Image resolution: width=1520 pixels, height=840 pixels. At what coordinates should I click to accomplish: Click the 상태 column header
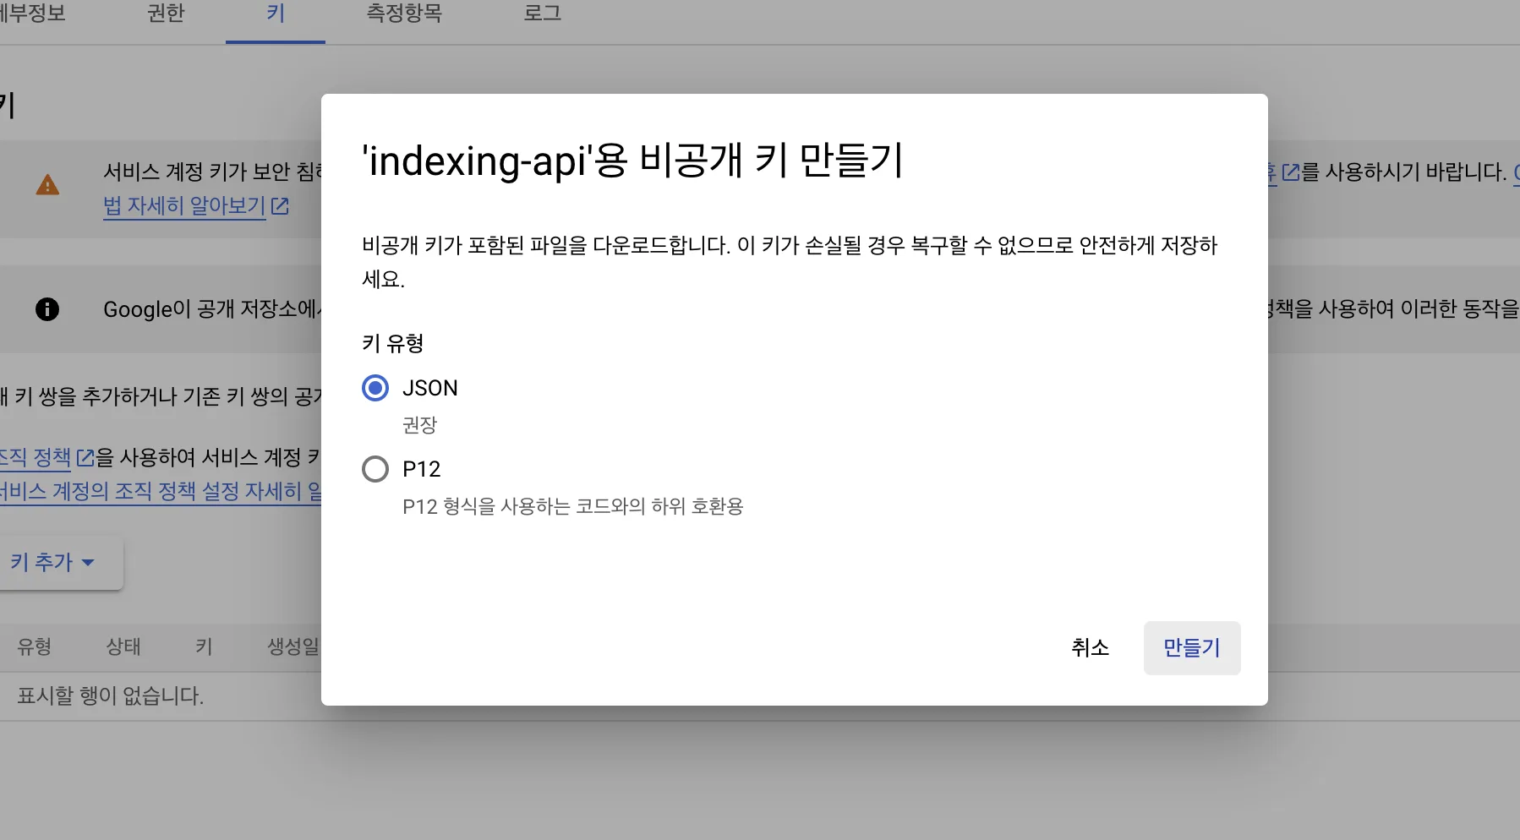pyautogui.click(x=123, y=646)
